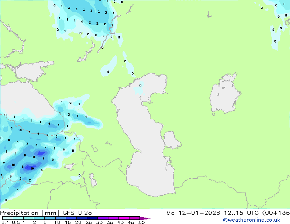Click the legend label "30"
Image resolution: width=290 pixels, height=224 pixels.
point(99,222)
